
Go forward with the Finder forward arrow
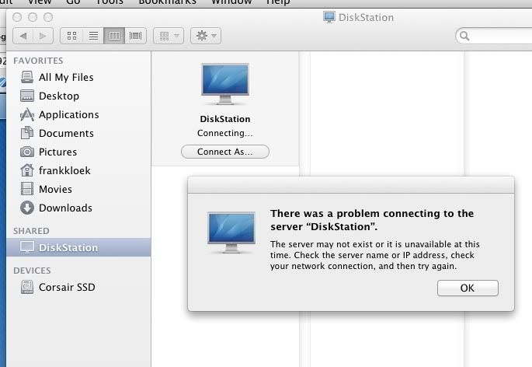tap(43, 36)
